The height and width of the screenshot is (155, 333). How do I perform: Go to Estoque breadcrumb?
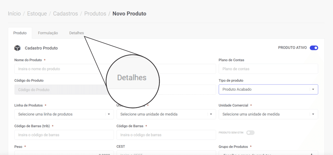(37, 14)
